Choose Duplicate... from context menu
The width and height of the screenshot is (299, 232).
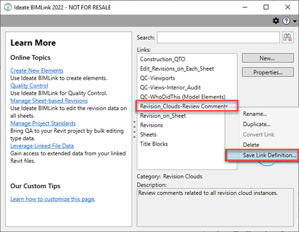pos(257,124)
